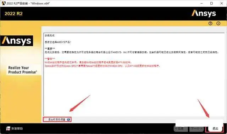Screen dimensions: 227x134
Task: Click the Ansys logo in the header
Action: [204, 13]
